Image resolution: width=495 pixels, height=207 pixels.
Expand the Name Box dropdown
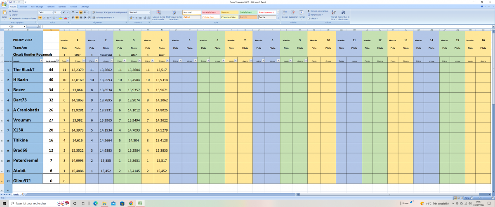pyautogui.click(x=24, y=26)
